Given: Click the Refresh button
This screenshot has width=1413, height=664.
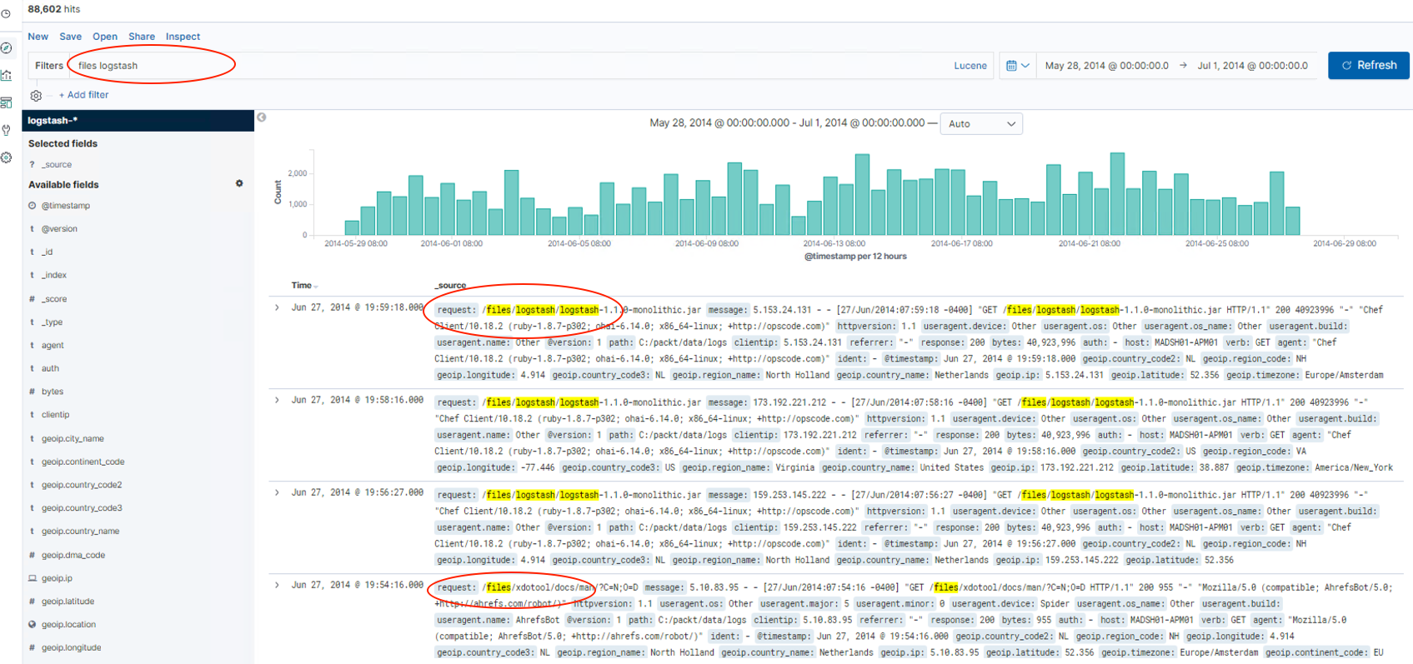Looking at the screenshot, I should click(1369, 65).
